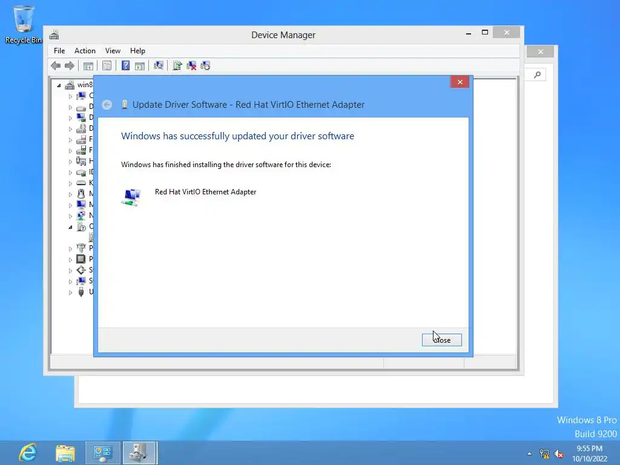Open Recycle Bin desktop icon
Screen dimensions: 620x465
(24, 24)
